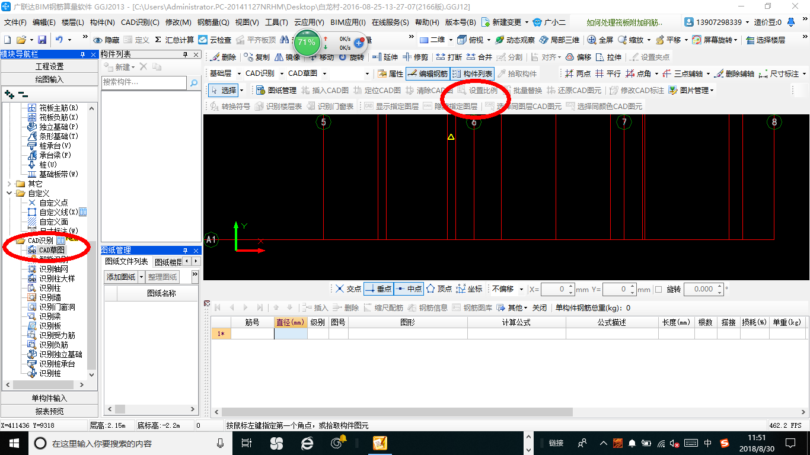Image resolution: width=810 pixels, height=455 pixels.
Task: Open the 二维 view mode dropdown
Action: (x=451, y=40)
